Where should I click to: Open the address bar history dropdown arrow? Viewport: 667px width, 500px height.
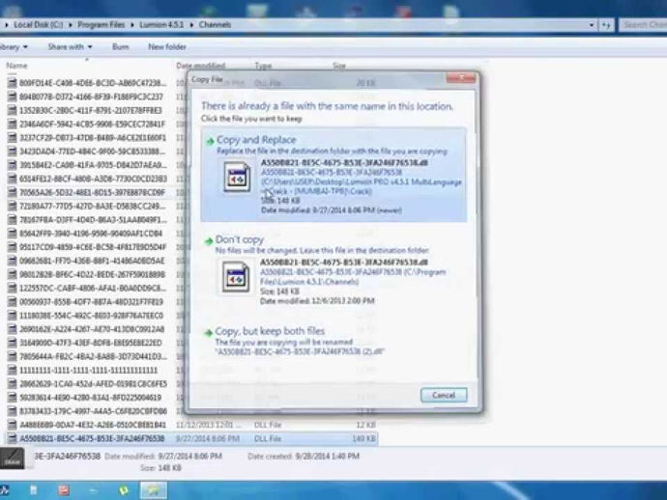point(591,25)
